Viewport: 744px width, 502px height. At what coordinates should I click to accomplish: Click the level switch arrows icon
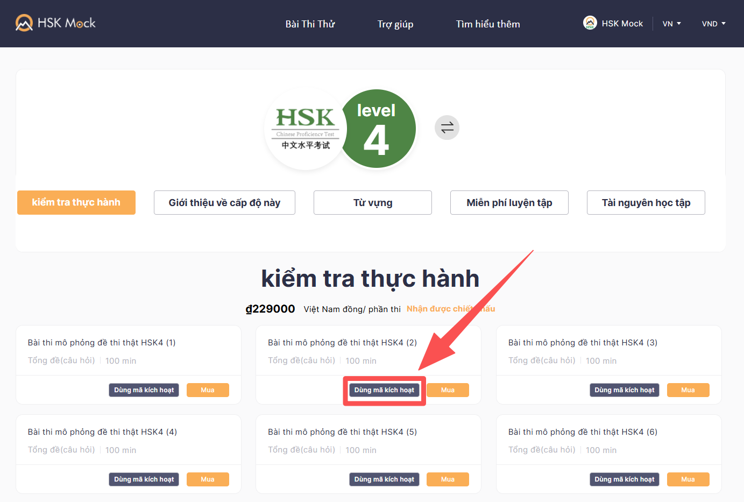tap(447, 127)
